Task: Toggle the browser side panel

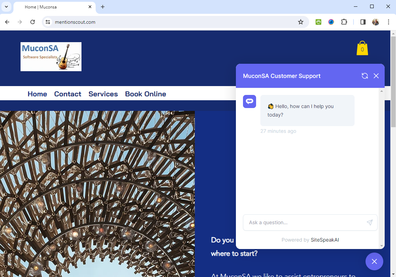Action: point(363,22)
